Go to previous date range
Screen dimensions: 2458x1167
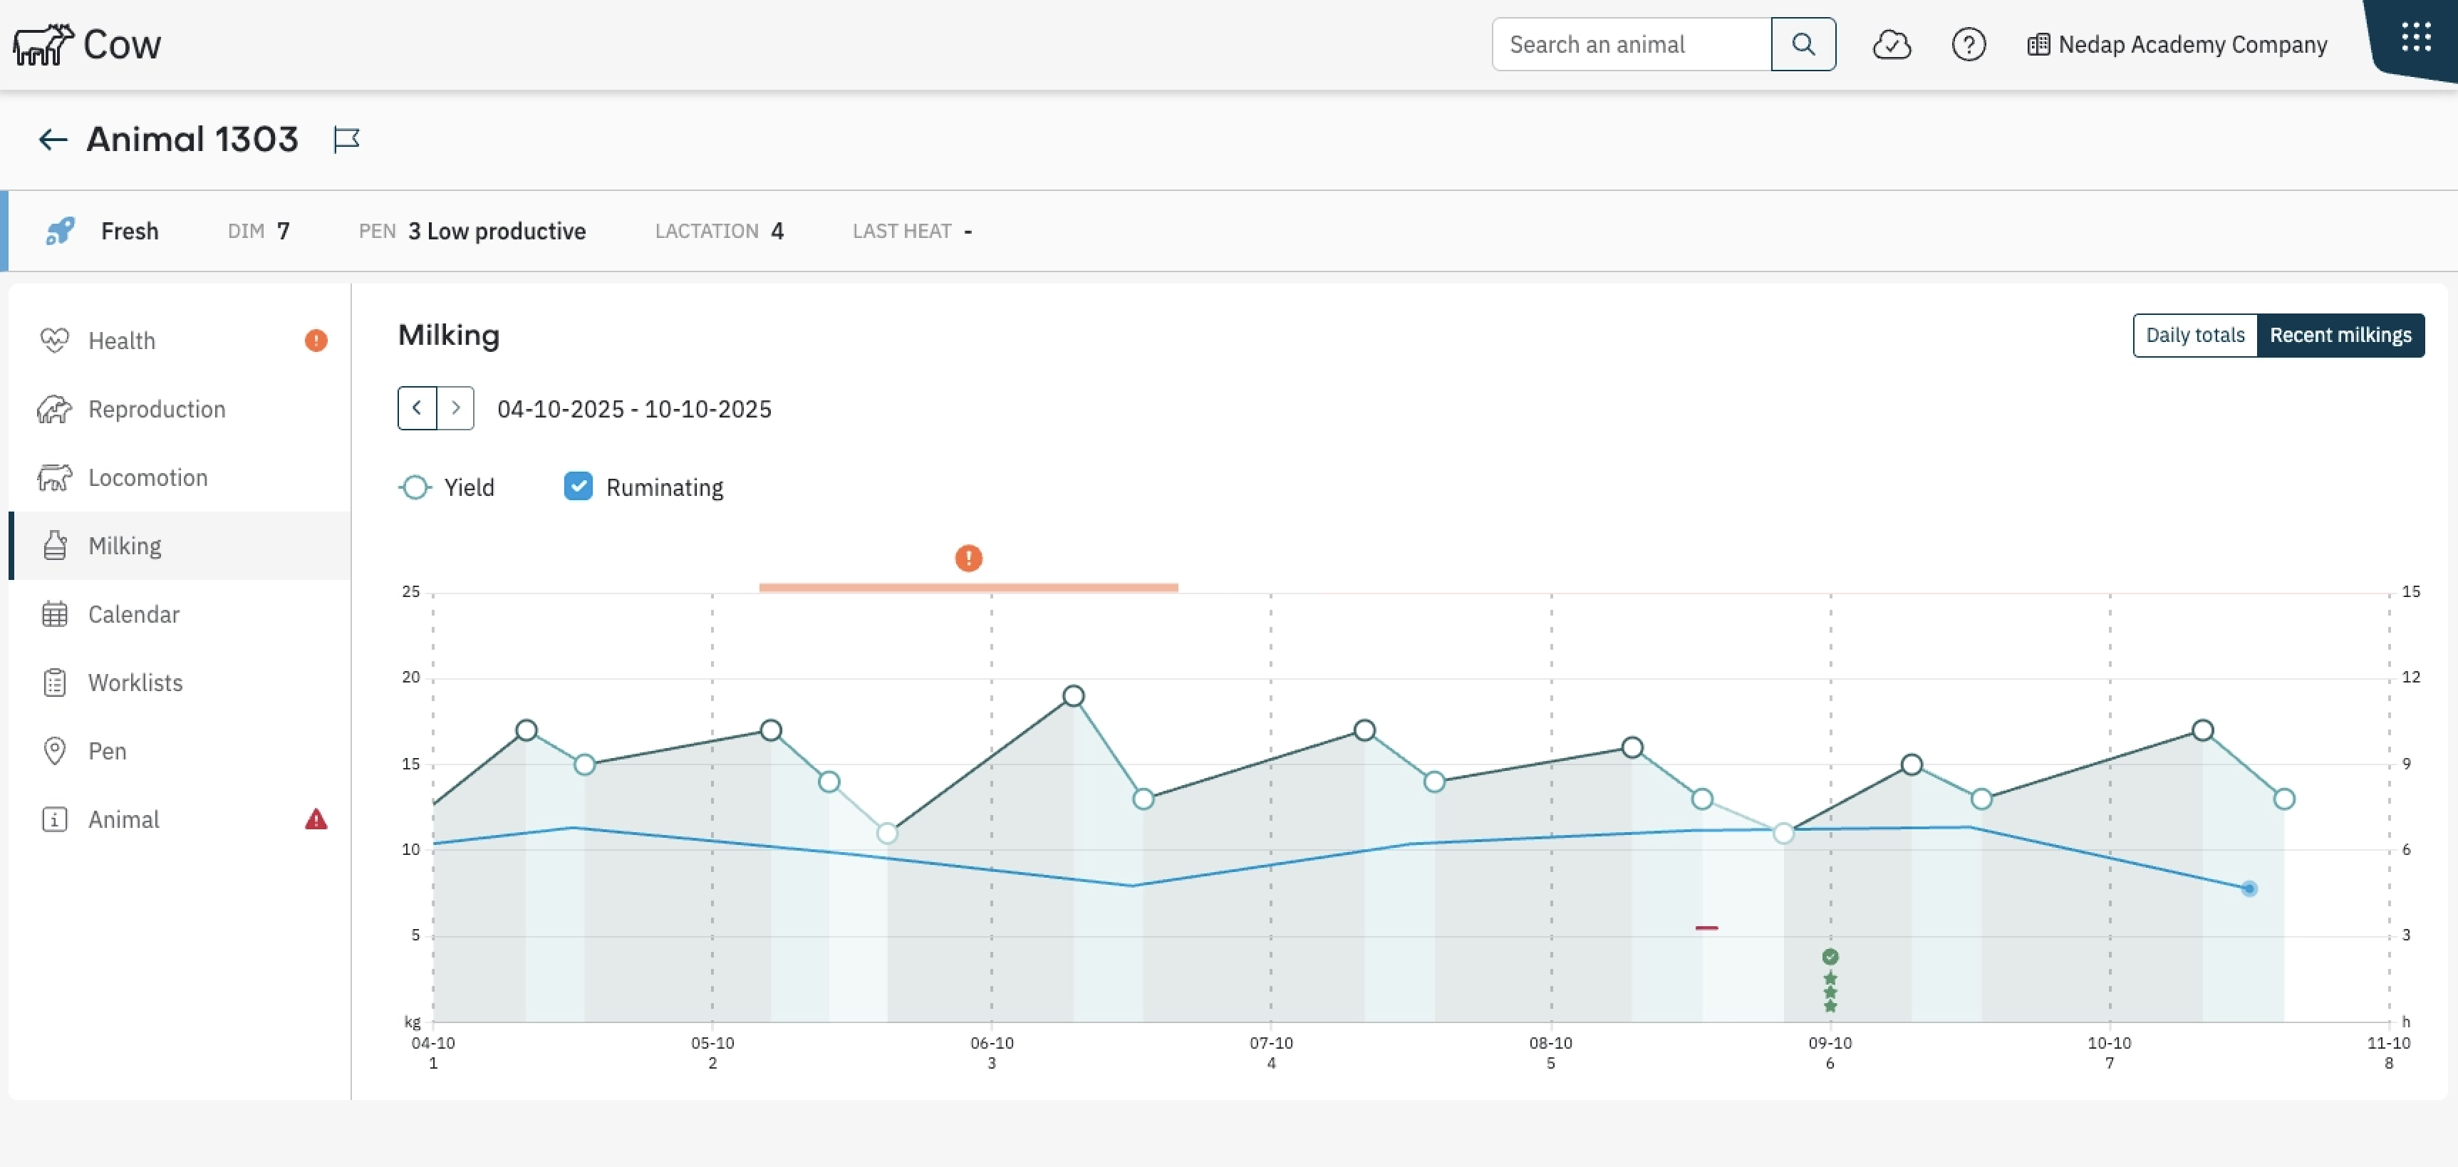click(x=417, y=408)
